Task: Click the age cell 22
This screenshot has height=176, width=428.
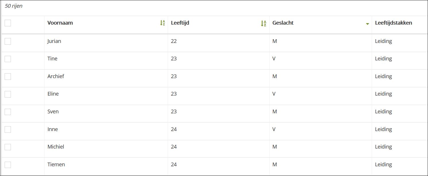Action: tap(174, 41)
